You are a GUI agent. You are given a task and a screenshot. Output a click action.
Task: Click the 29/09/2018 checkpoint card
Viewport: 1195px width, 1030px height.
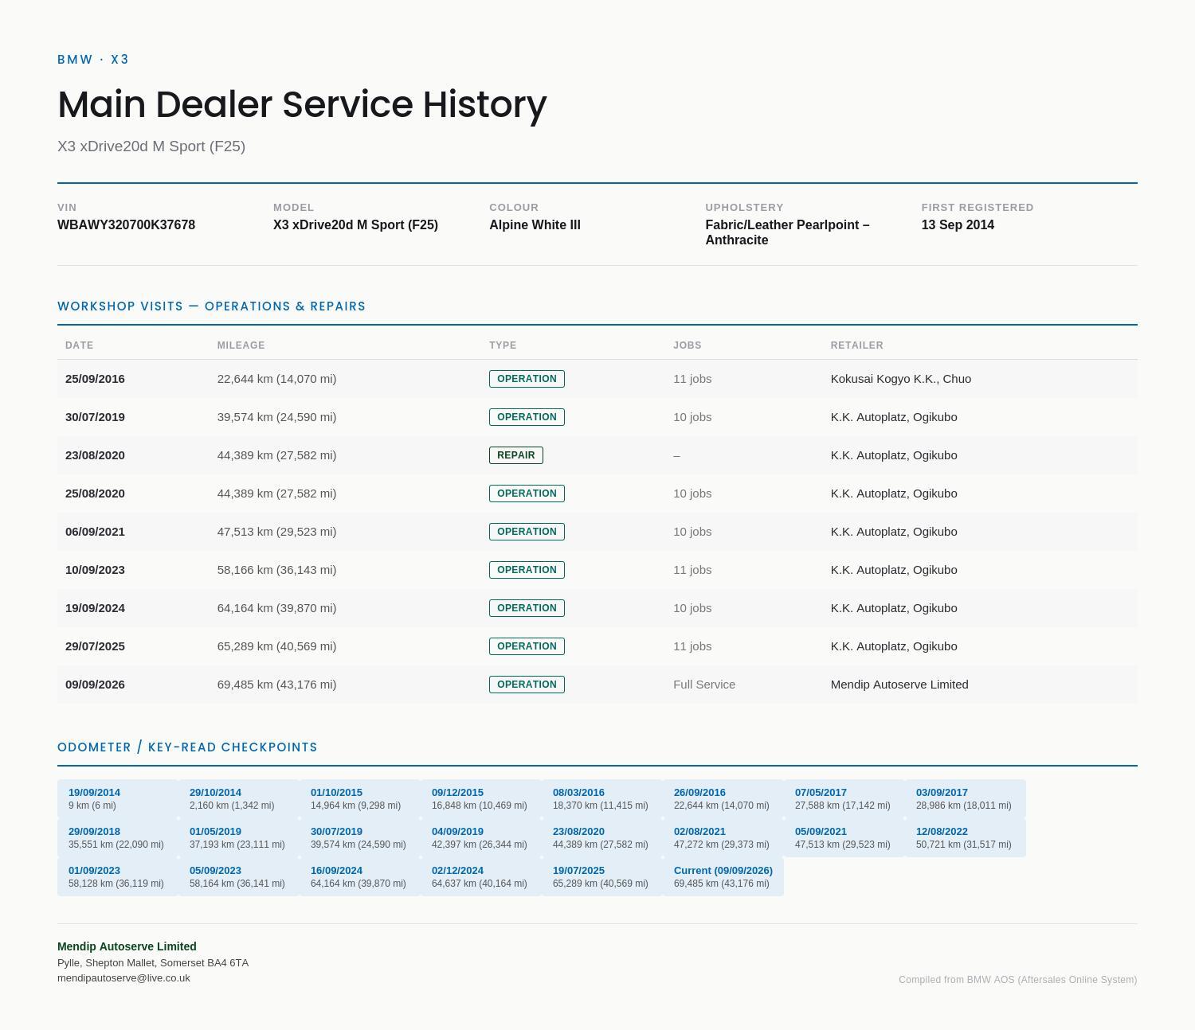(118, 838)
